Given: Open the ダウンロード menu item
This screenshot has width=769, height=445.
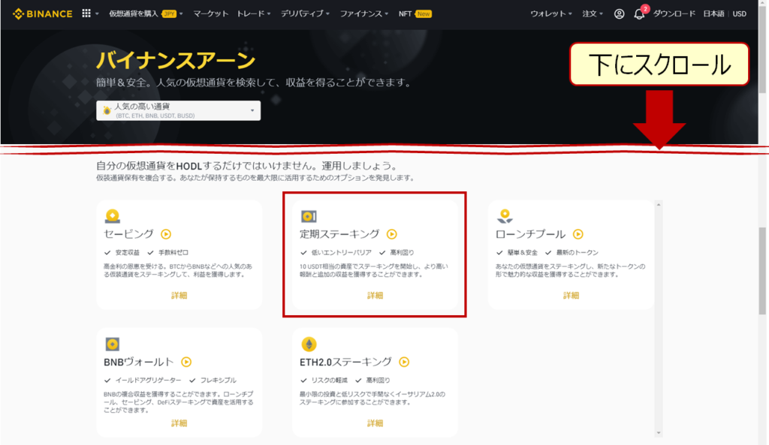Looking at the screenshot, I should click(674, 14).
